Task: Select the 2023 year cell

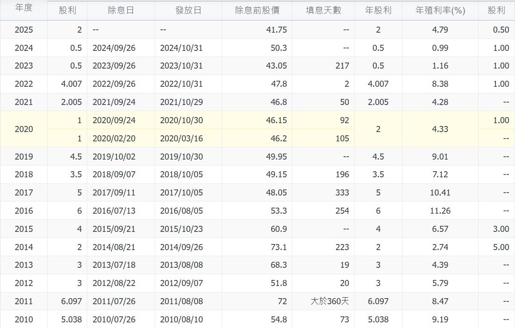Action: pyautogui.click(x=24, y=66)
